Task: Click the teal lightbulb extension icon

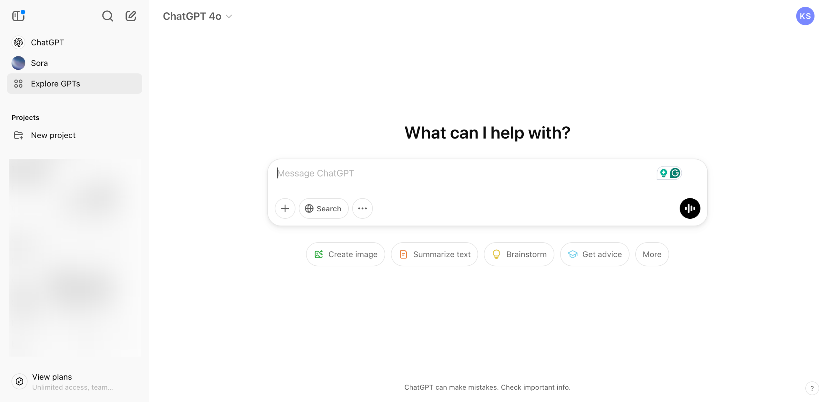Action: (x=663, y=173)
